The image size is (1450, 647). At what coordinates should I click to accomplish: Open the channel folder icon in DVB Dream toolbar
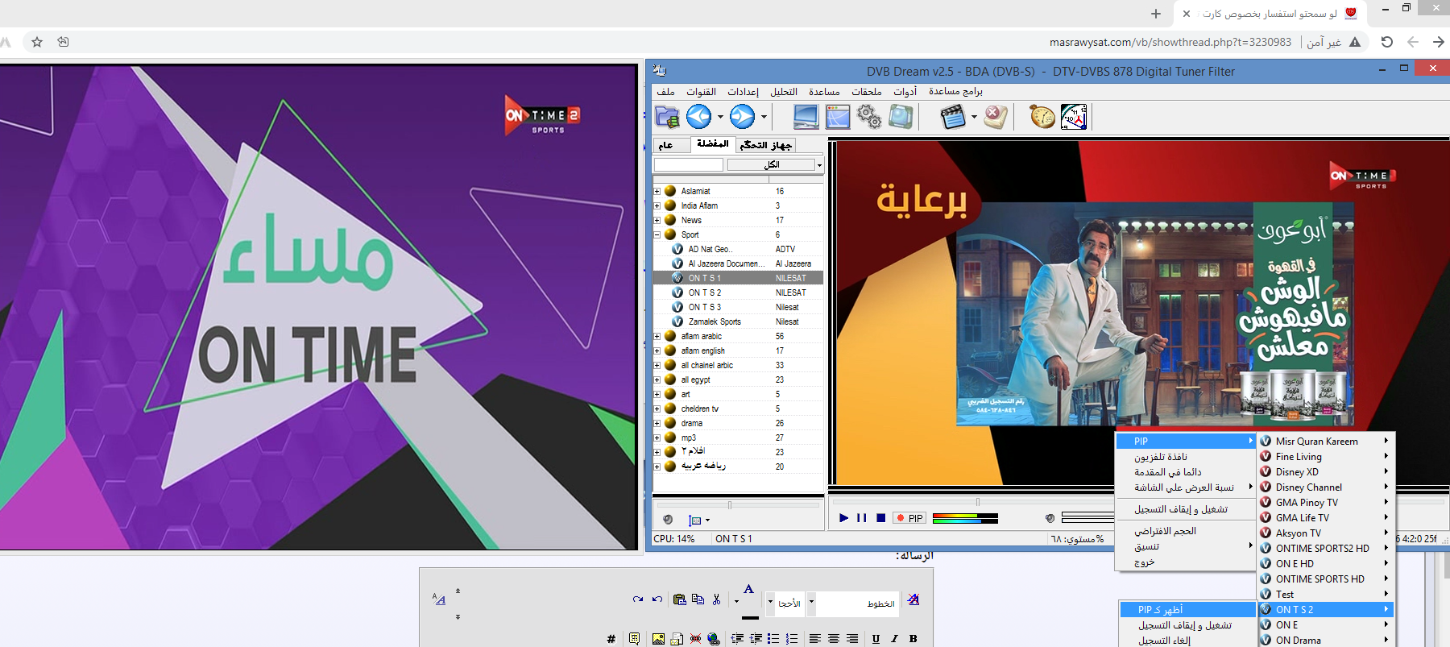pos(667,118)
